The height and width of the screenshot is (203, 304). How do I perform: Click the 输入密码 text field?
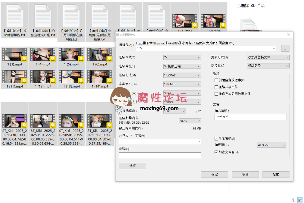pyautogui.click(x=250, y=117)
